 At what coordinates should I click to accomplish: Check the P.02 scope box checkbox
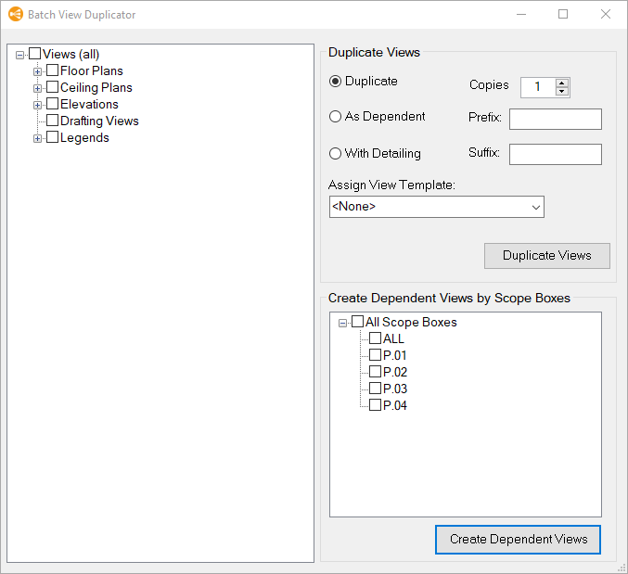pos(376,372)
